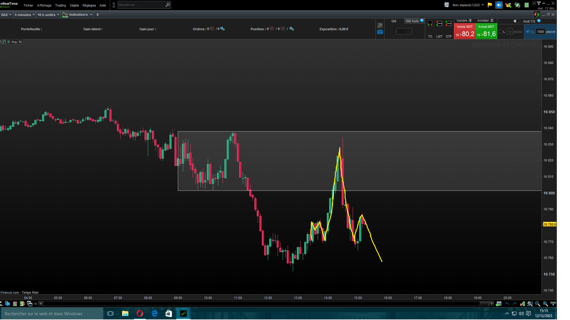Image resolution: width=570 pixels, height=320 pixels.
Task: Click the zoom out magnifier icon
Action: (x=538, y=304)
